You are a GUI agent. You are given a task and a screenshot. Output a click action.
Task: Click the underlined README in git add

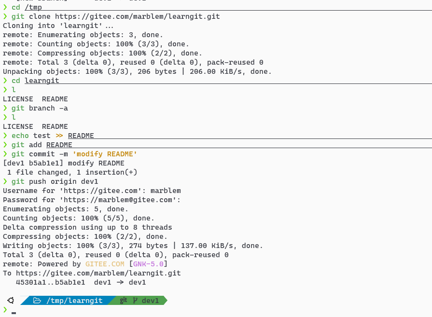59,145
